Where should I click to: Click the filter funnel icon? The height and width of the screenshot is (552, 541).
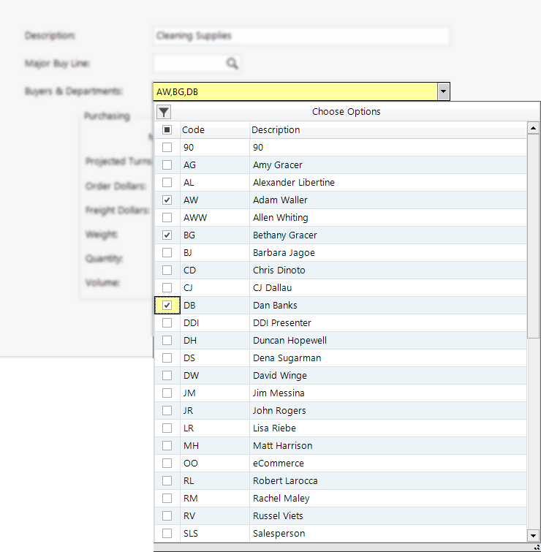pyautogui.click(x=164, y=112)
